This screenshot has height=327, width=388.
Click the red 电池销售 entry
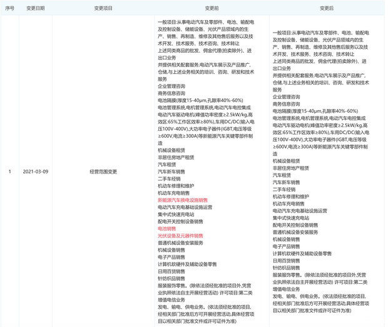[x=167, y=229]
